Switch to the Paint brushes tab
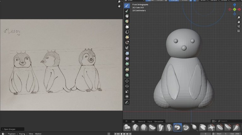The image size is (242, 135). pyautogui.click(x=150, y=121)
